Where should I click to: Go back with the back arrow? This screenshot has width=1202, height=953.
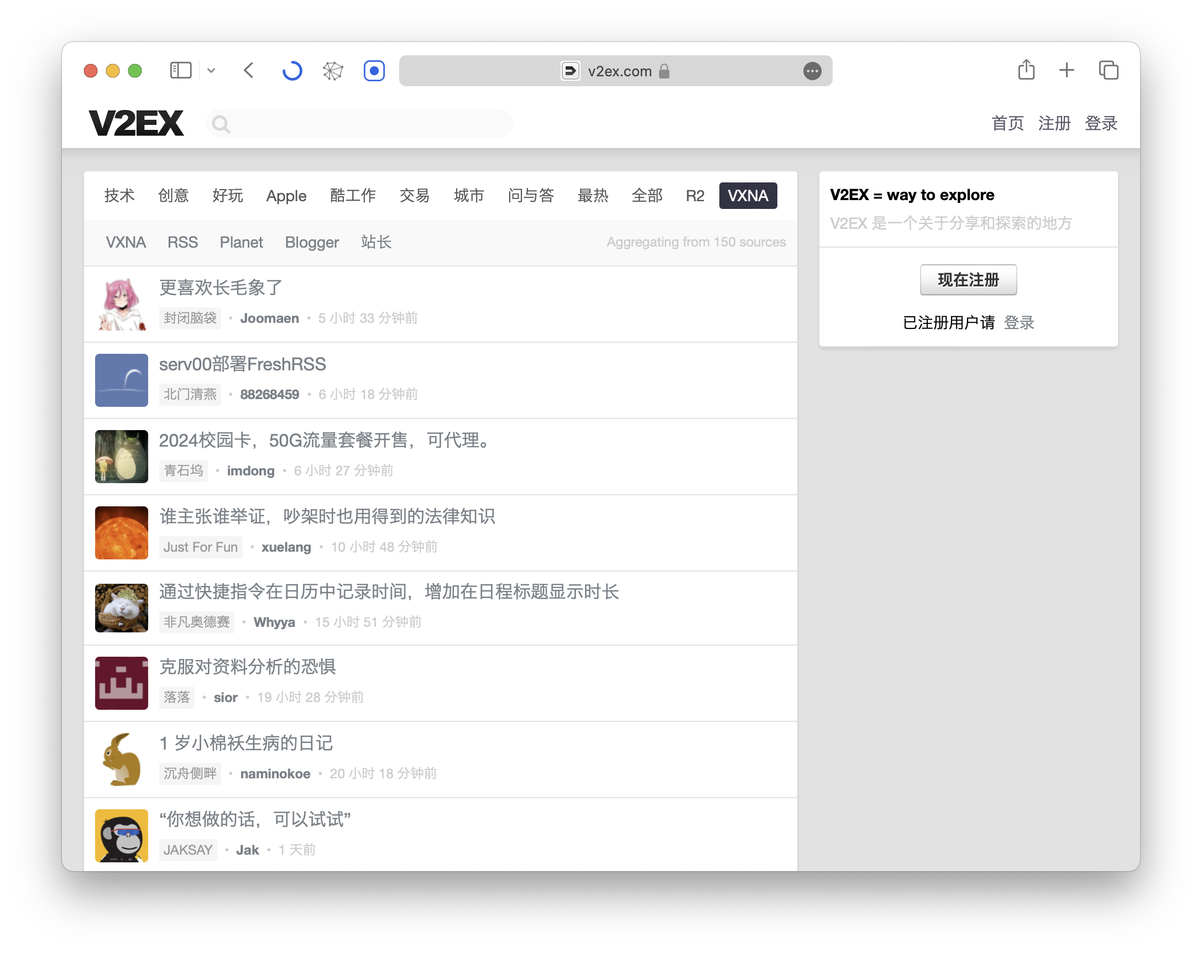pos(249,71)
